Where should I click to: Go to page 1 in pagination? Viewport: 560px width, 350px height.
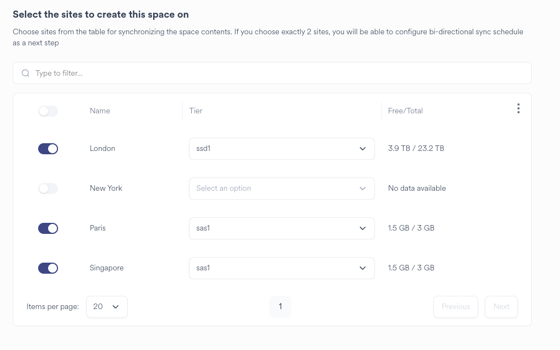click(x=280, y=307)
